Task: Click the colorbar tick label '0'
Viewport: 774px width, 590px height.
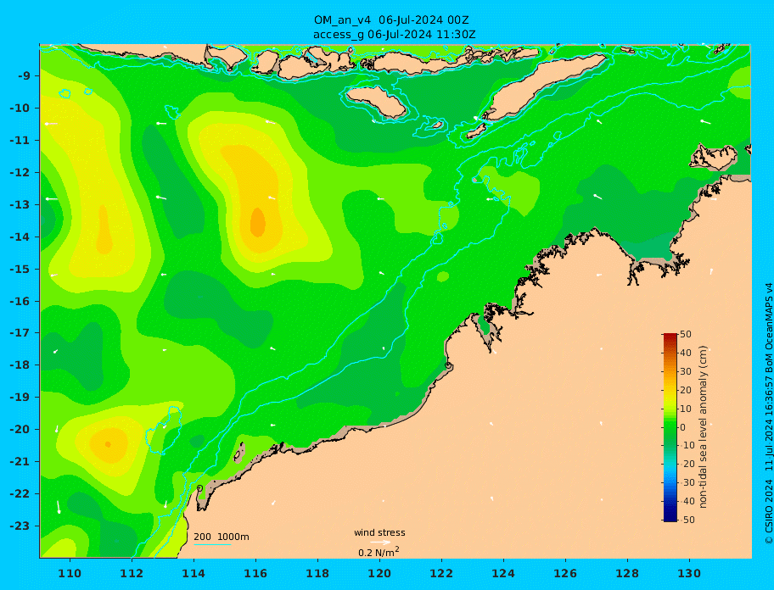Action: [x=682, y=427]
